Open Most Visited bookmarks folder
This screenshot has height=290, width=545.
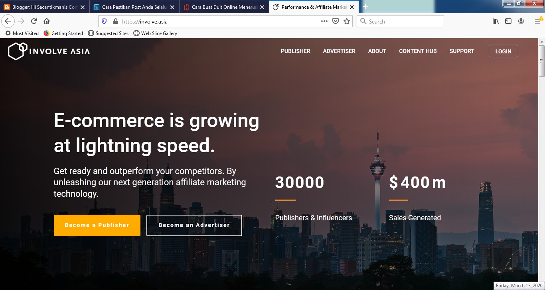pos(22,33)
